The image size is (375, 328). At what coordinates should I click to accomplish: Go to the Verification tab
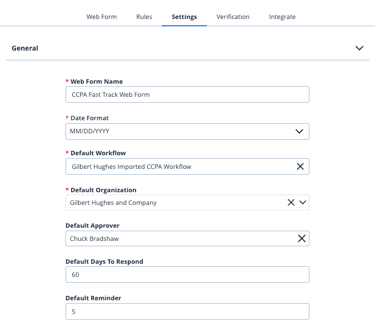click(x=233, y=17)
